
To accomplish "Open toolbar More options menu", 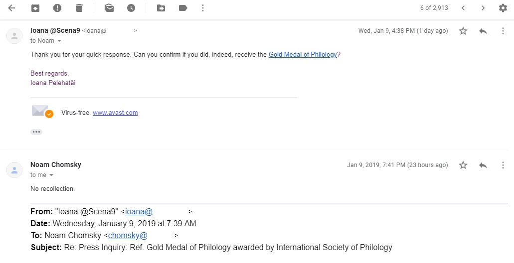I will [202, 8].
